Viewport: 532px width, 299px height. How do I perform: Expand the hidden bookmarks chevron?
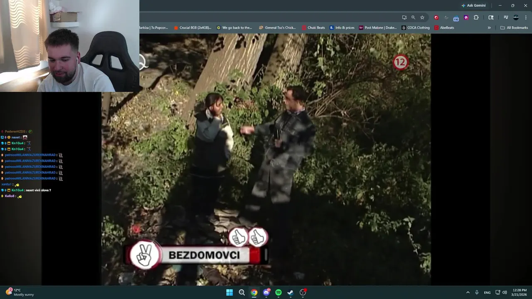(x=489, y=28)
